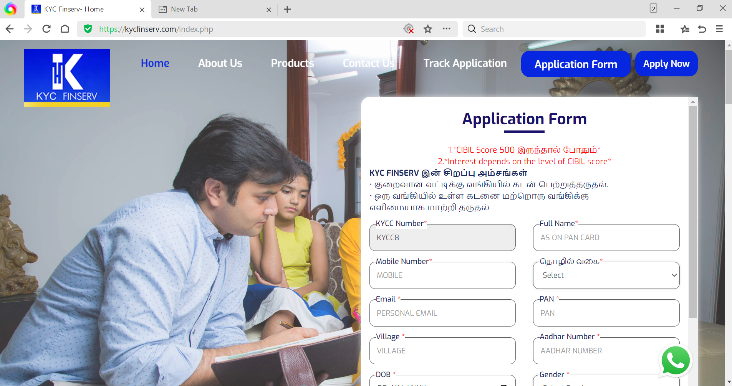Open the browser hamburger menu
This screenshot has height=386, width=732.
click(x=719, y=29)
